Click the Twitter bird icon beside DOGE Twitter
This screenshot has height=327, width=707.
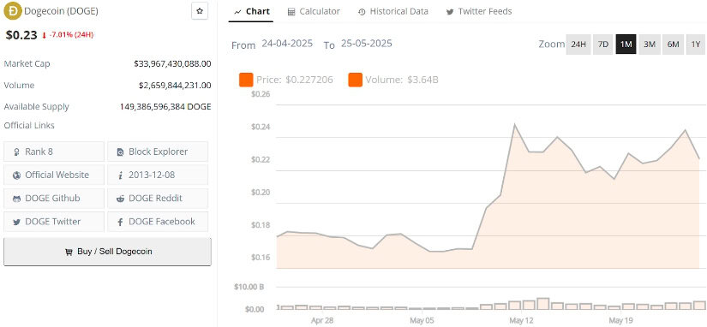16,222
